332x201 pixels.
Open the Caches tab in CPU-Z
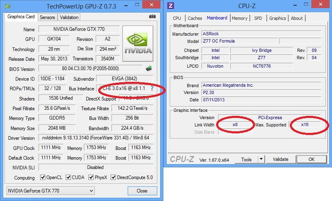(x=195, y=18)
